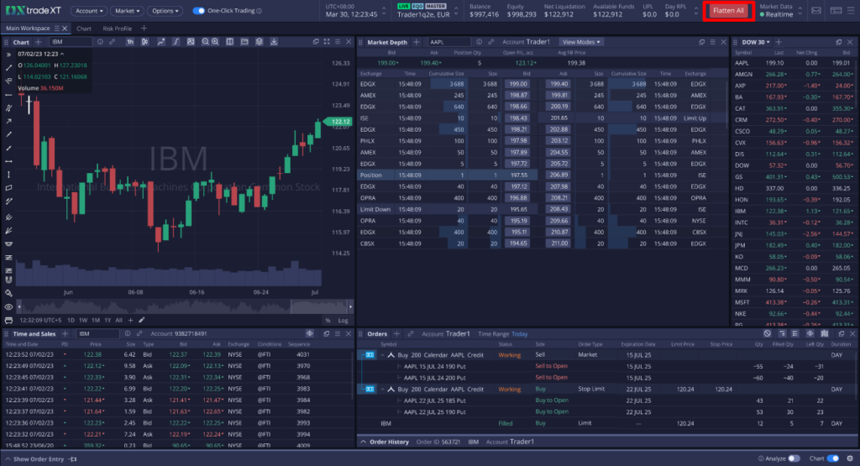Open the chart templates folder icon
The width and height of the screenshot is (860, 466).
244,42
